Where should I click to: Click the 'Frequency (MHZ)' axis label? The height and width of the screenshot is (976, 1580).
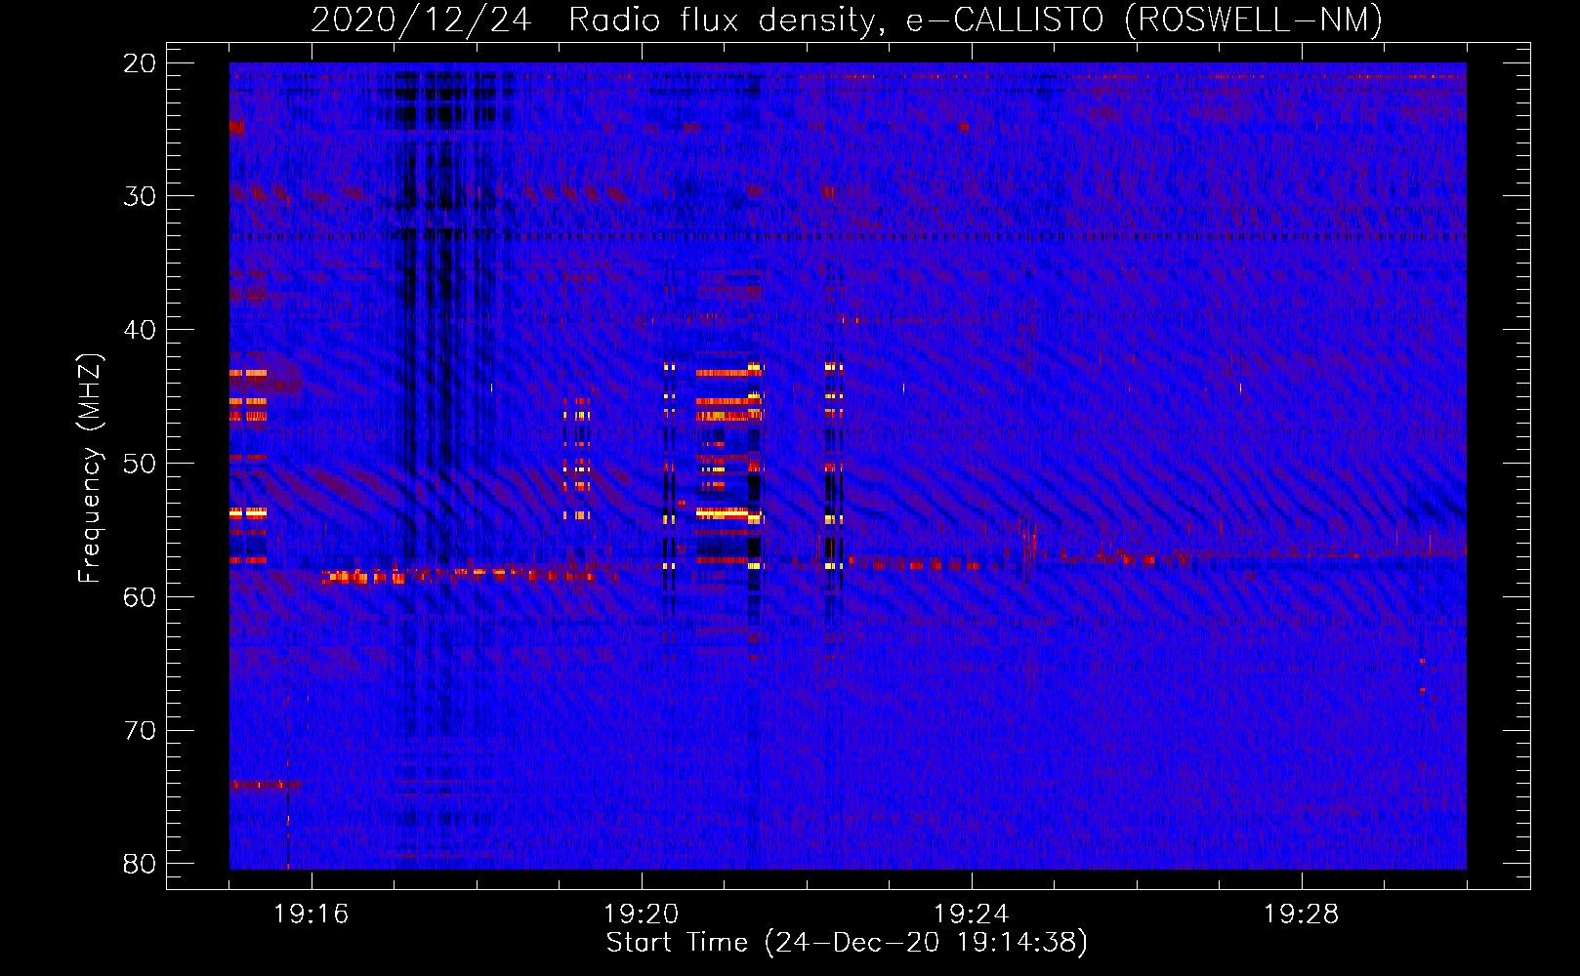click(89, 468)
